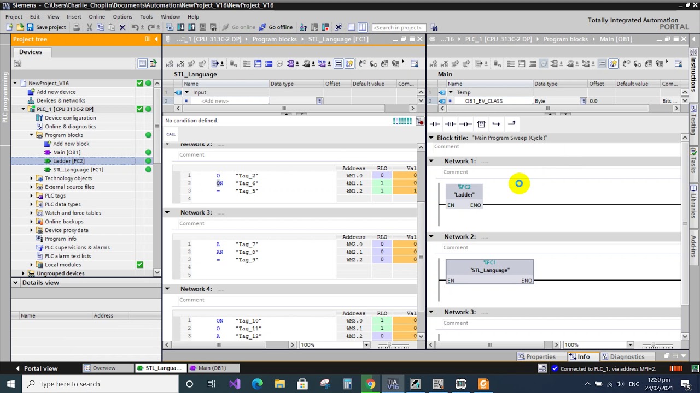Click Add new block under Program blocks
The width and height of the screenshot is (700, 393).
click(71, 144)
